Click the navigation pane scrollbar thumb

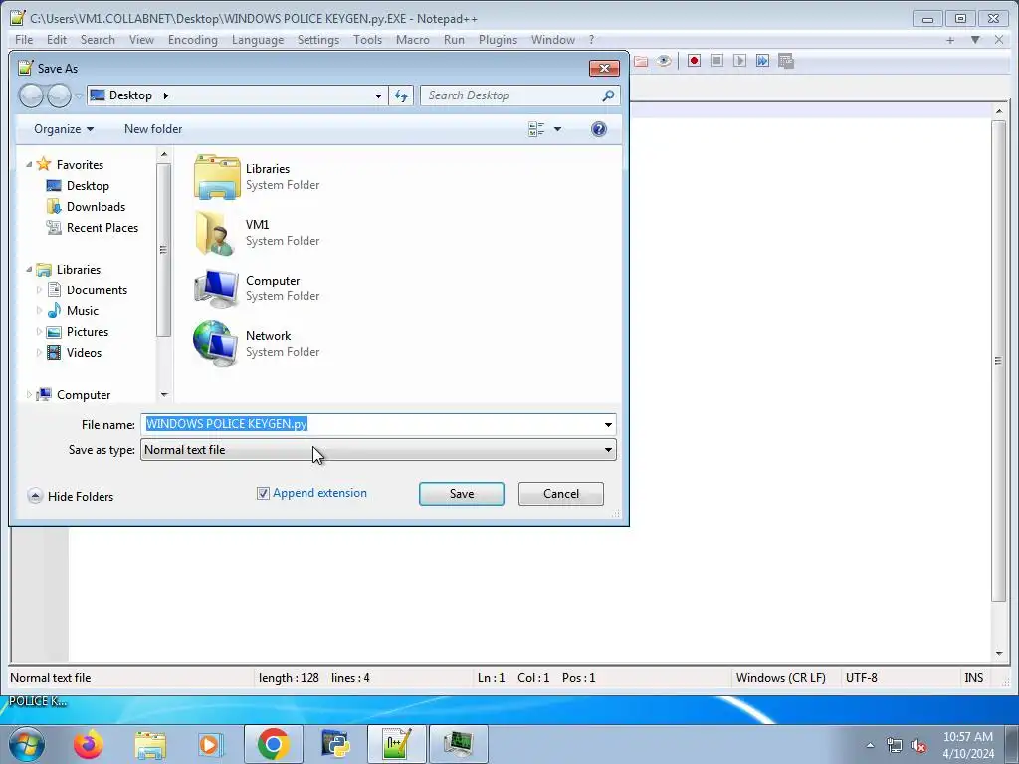click(164, 250)
